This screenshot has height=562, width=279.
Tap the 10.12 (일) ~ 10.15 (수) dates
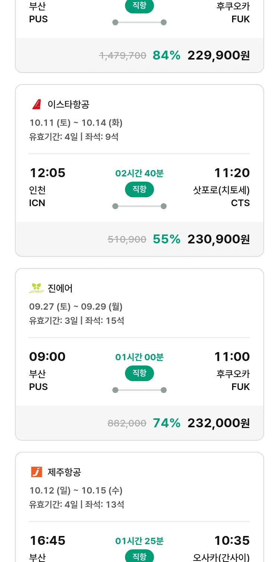(76, 490)
